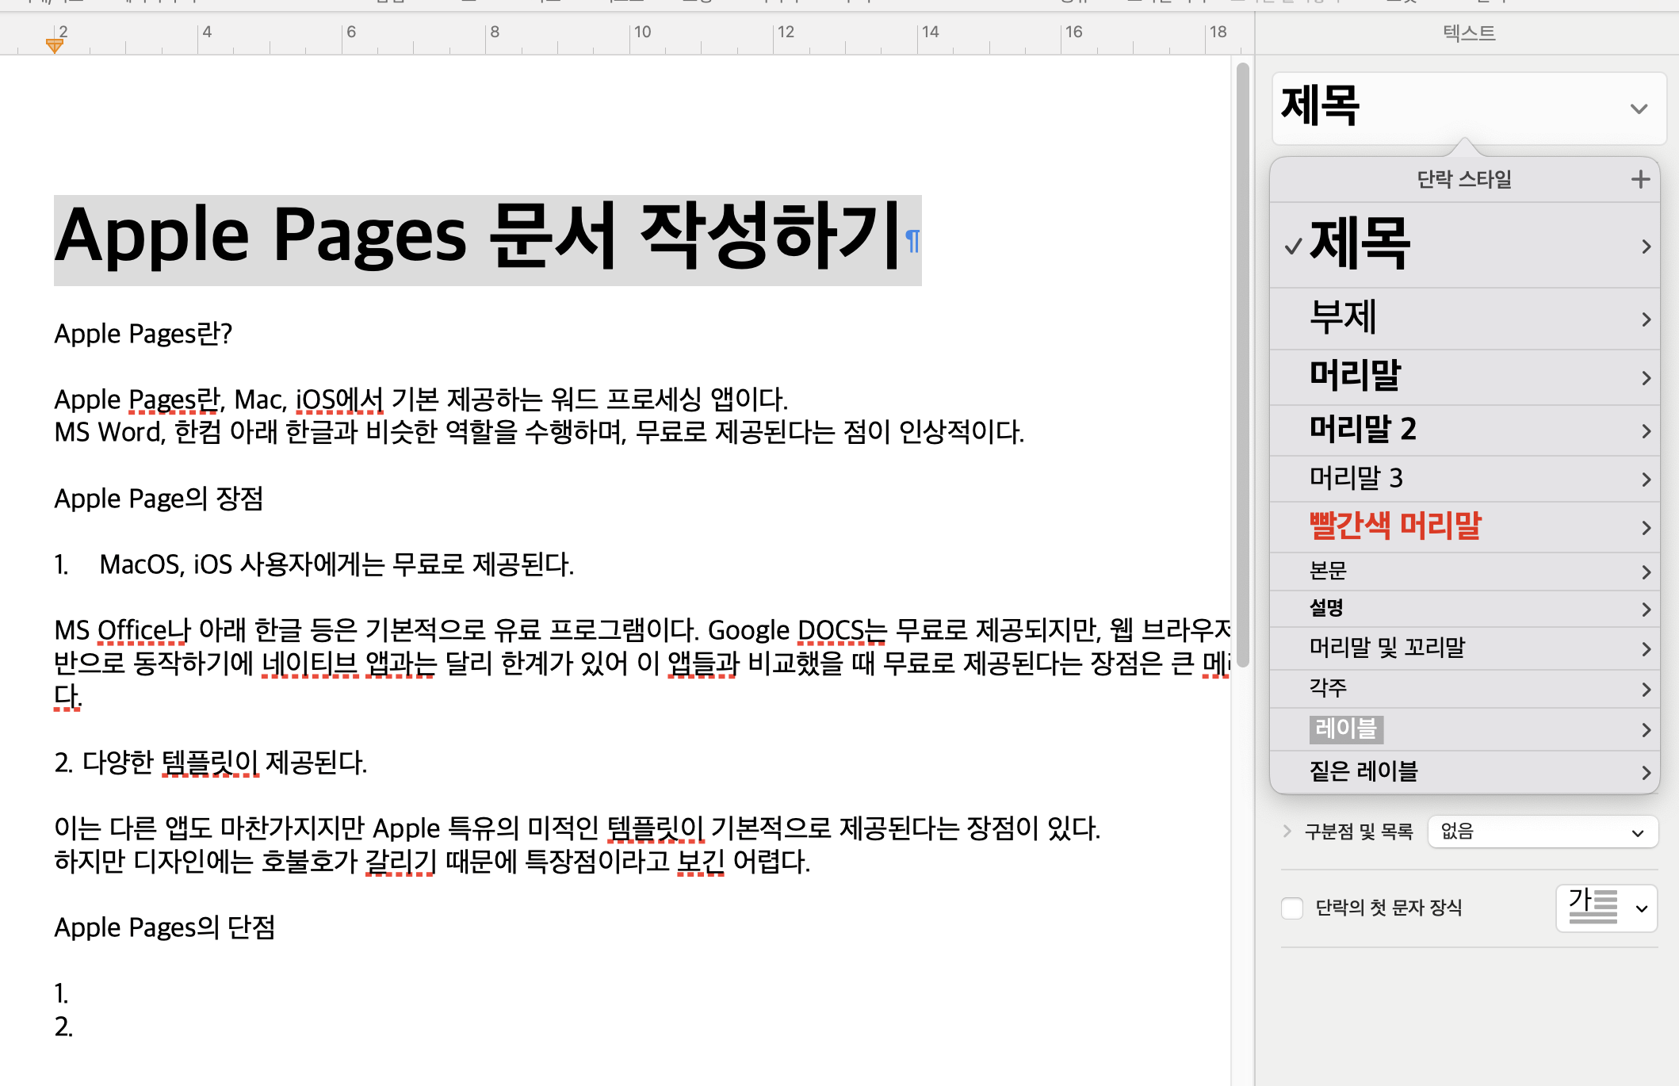Select the 레이블 paragraph style
The height and width of the screenshot is (1086, 1679).
tap(1346, 728)
